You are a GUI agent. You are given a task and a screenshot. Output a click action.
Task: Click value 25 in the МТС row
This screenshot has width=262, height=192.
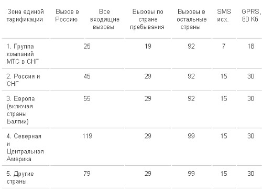coord(87,46)
